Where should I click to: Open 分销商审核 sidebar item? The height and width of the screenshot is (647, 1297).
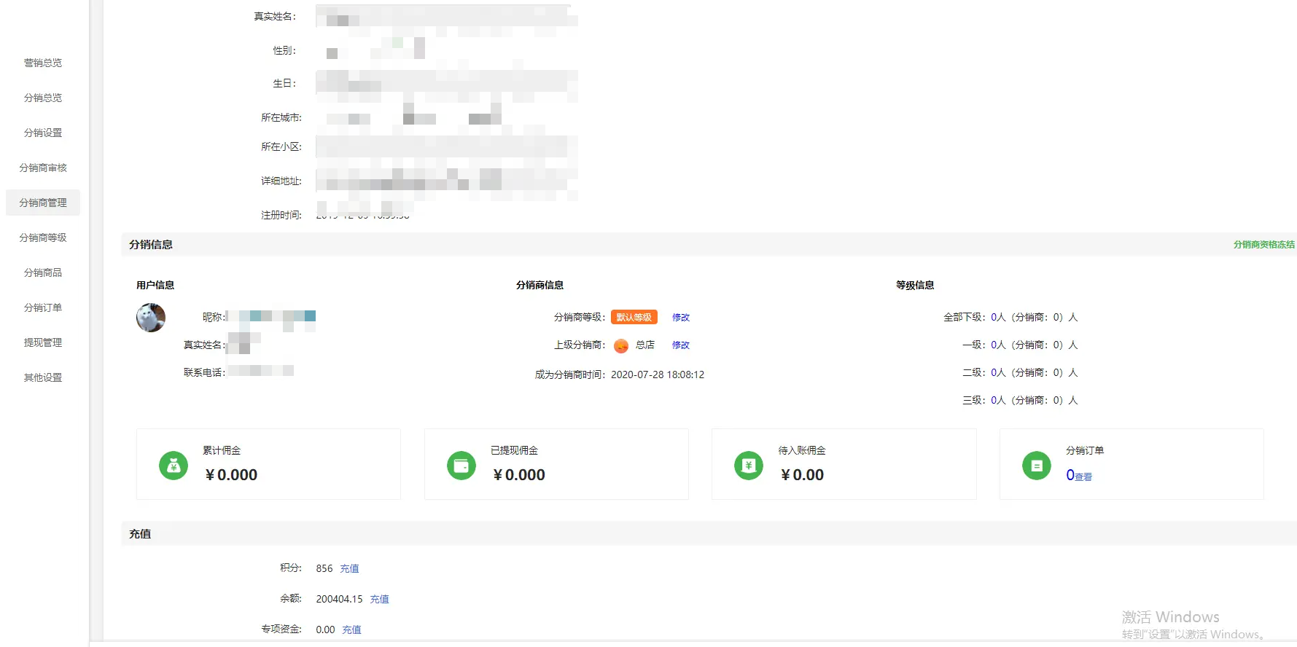43,168
